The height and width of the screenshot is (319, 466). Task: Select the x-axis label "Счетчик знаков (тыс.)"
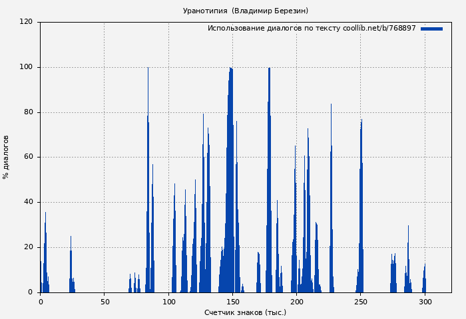click(245, 312)
